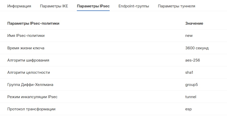Select the Режим инкапсуляции IPsec label
227x120 pixels.
point(32,97)
